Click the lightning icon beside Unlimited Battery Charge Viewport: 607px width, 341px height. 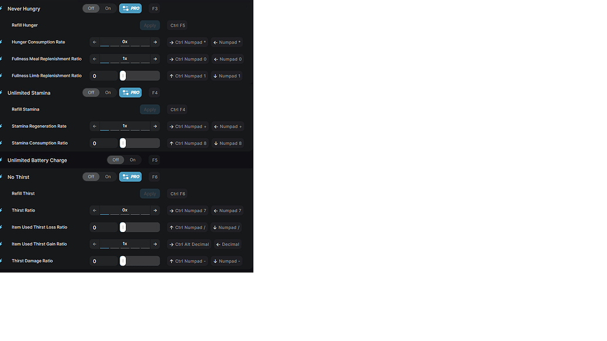[2, 159]
